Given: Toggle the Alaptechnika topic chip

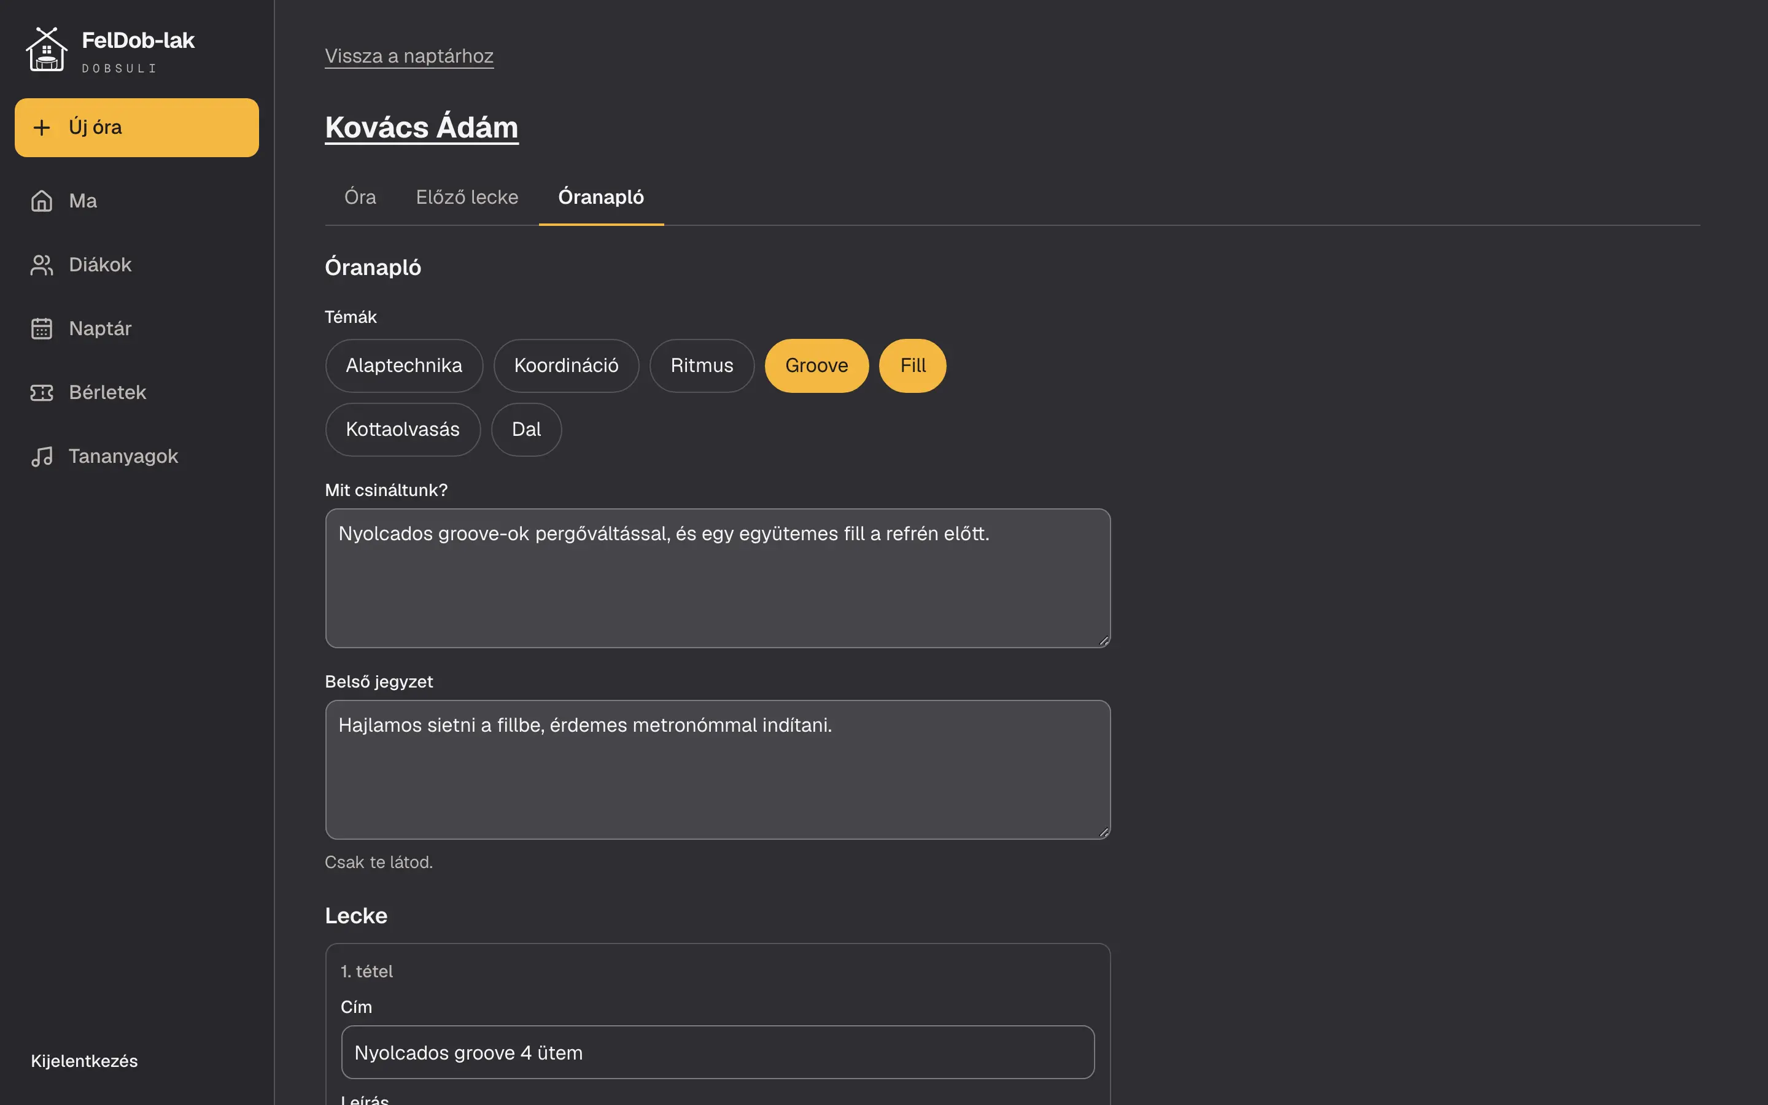Looking at the screenshot, I should click(x=404, y=365).
